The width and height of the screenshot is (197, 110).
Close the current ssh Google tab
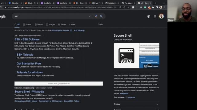click(151, 3)
